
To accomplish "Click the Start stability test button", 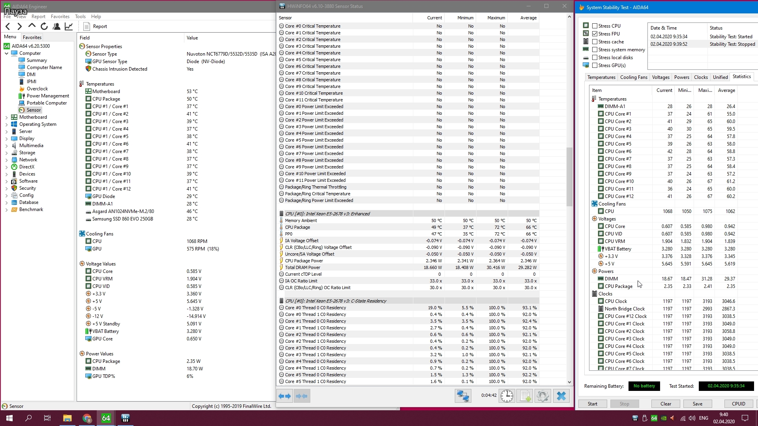I will (592, 404).
